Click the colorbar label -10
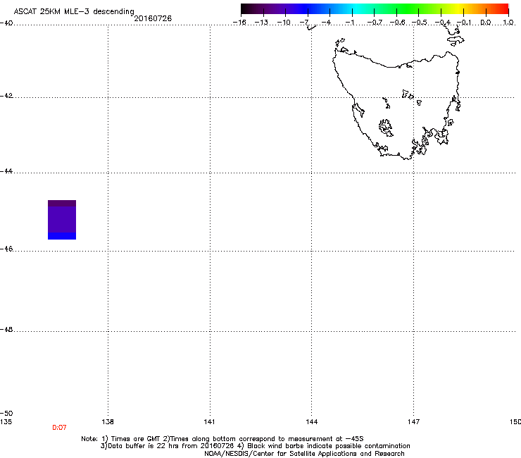Screen dimensions: 521x458 pos(284,23)
